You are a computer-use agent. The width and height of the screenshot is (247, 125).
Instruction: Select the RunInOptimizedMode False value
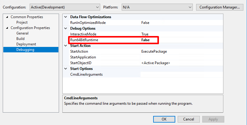[x=145, y=23]
